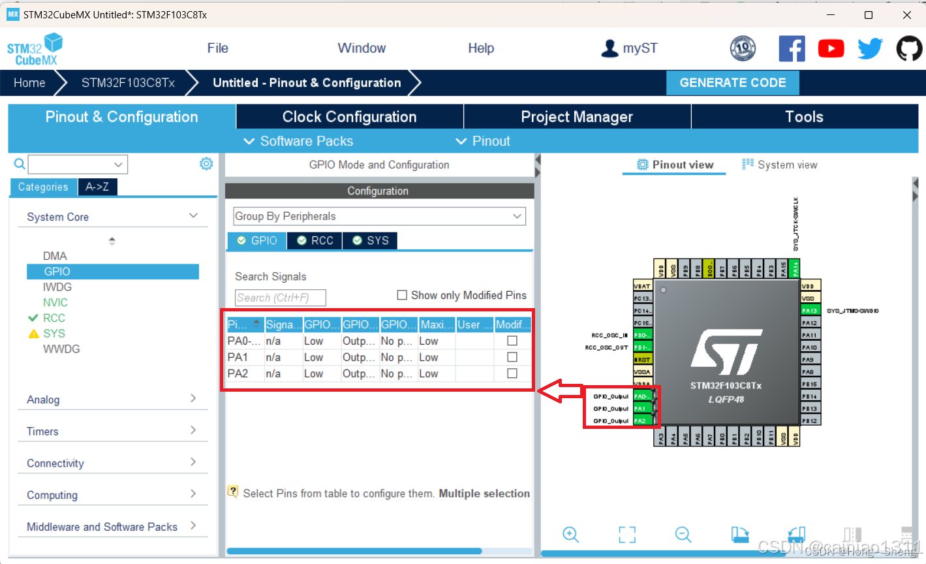
Task: Open the File menu
Action: point(217,48)
